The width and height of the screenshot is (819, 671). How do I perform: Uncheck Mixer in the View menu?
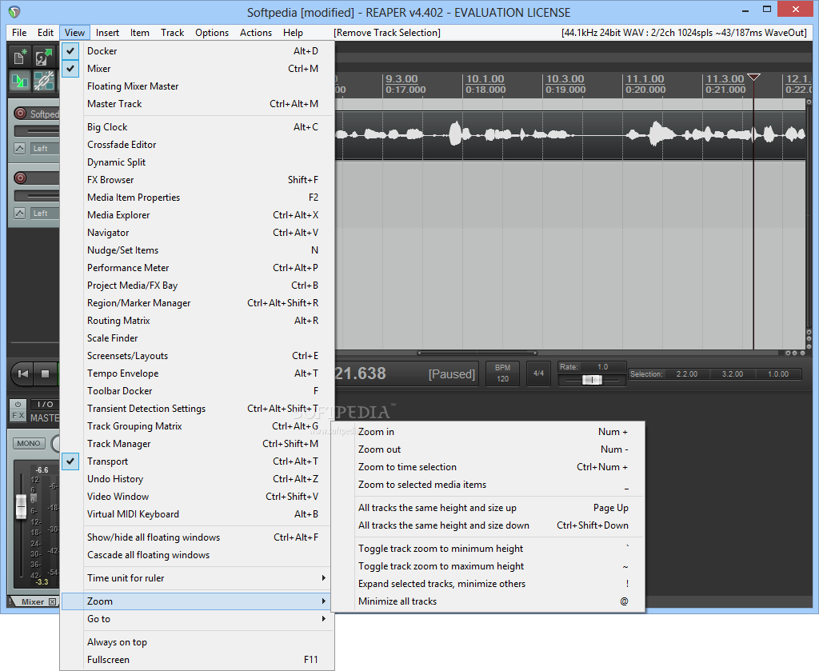[198, 69]
